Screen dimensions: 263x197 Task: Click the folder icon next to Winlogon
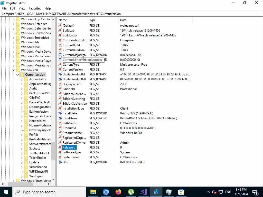[26, 176]
